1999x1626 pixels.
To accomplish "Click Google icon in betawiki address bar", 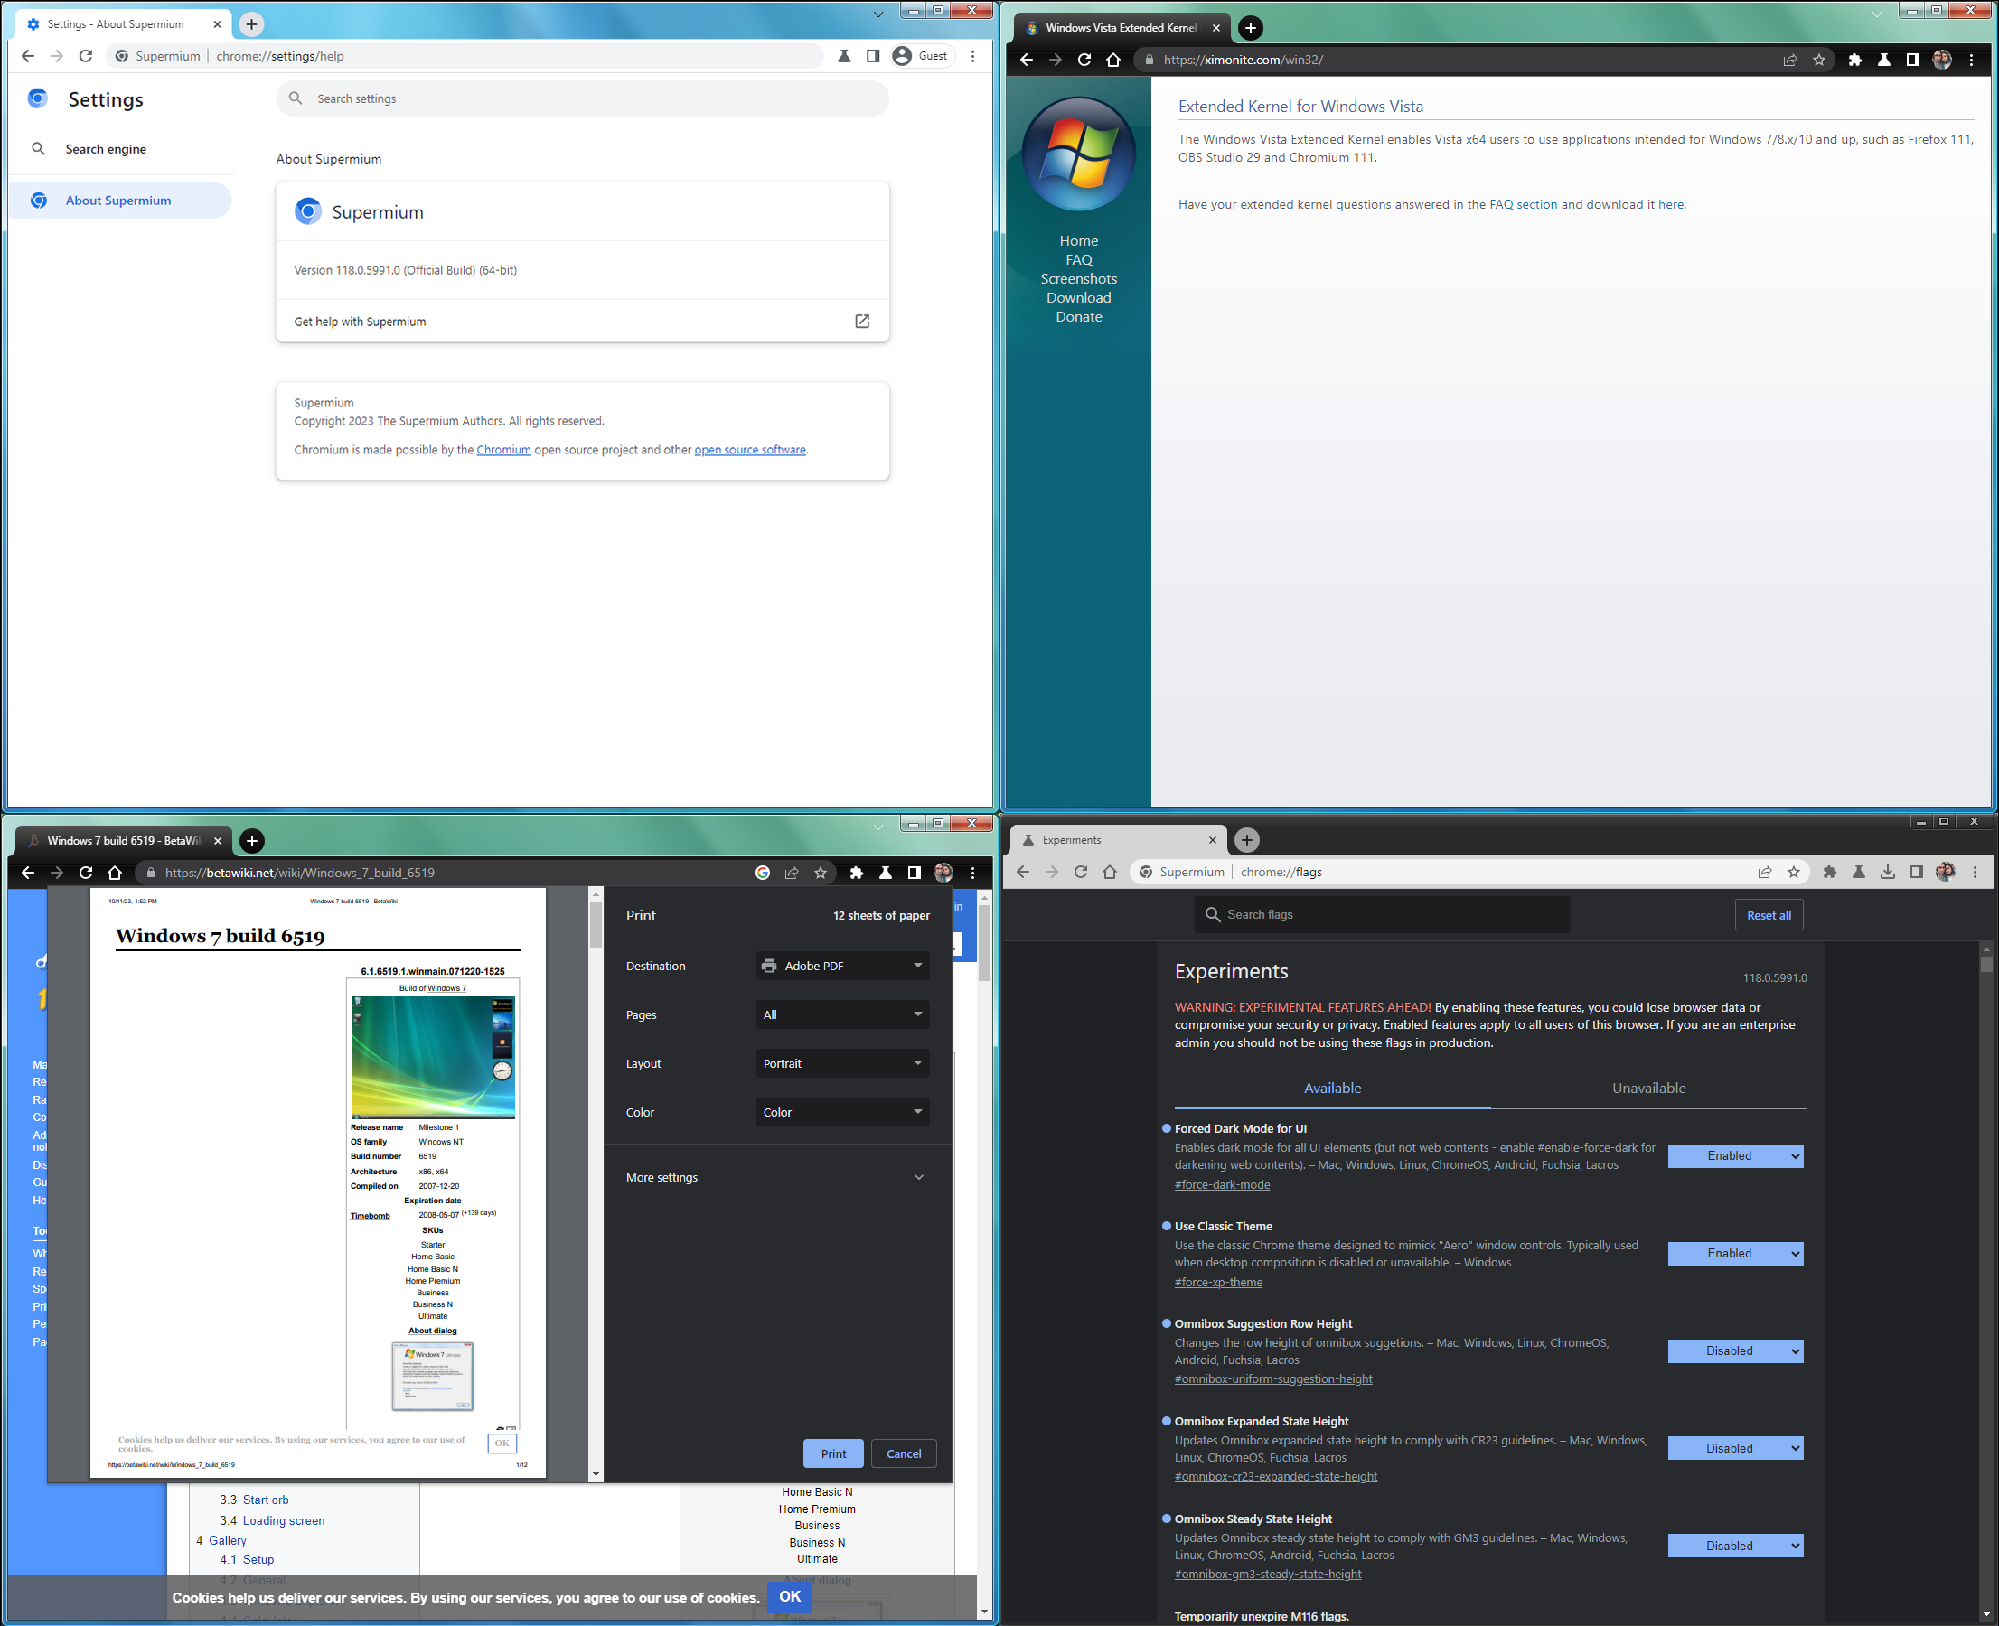I will coord(763,873).
